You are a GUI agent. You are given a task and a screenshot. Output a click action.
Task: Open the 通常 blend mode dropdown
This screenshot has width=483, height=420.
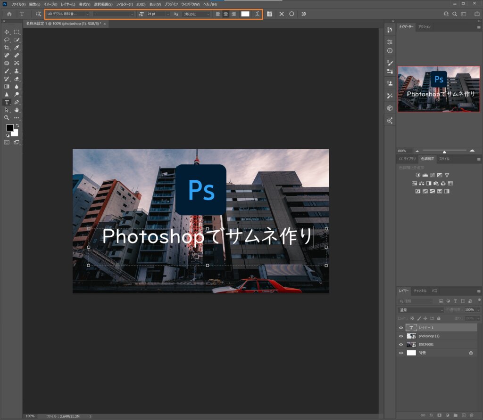tap(421, 310)
